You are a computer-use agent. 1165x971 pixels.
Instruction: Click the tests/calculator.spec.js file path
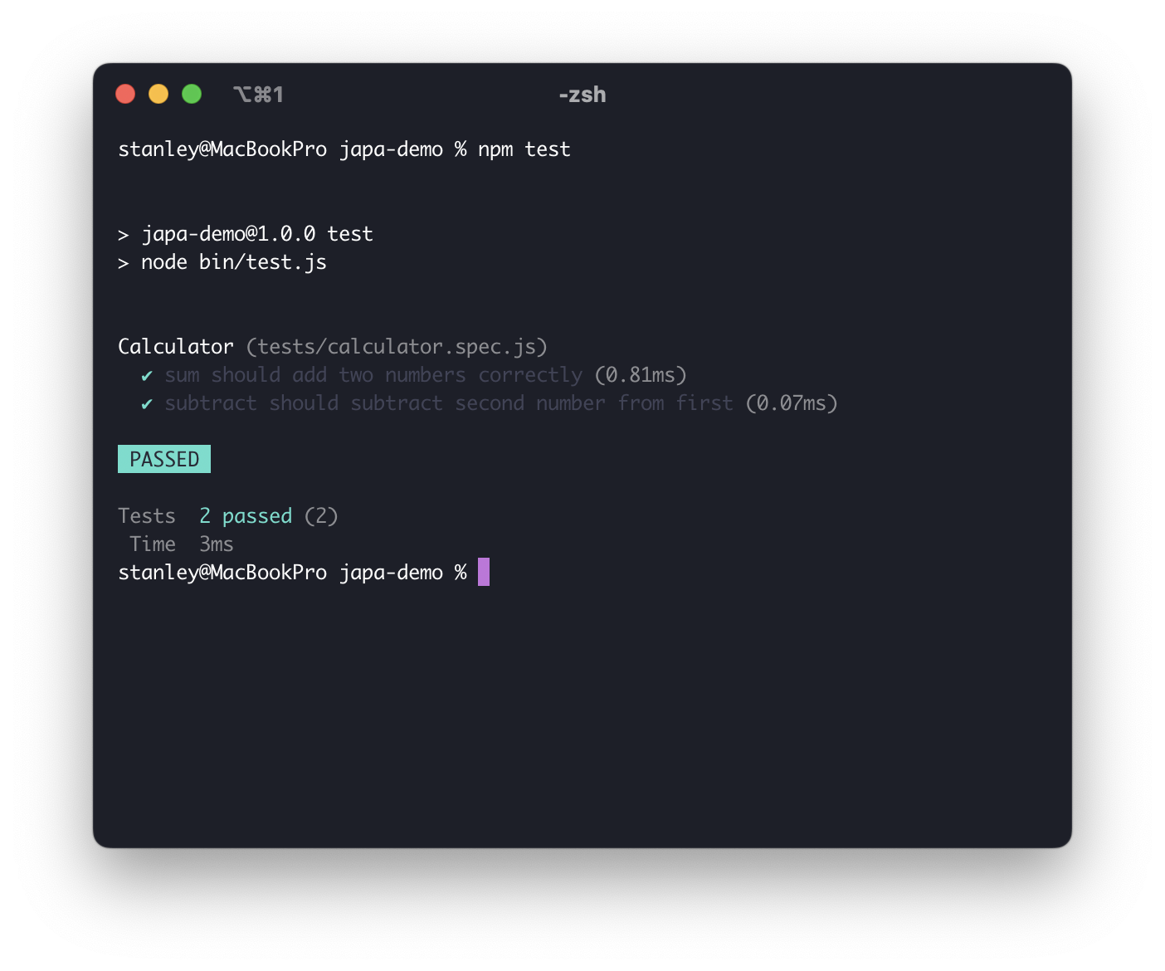(x=397, y=347)
